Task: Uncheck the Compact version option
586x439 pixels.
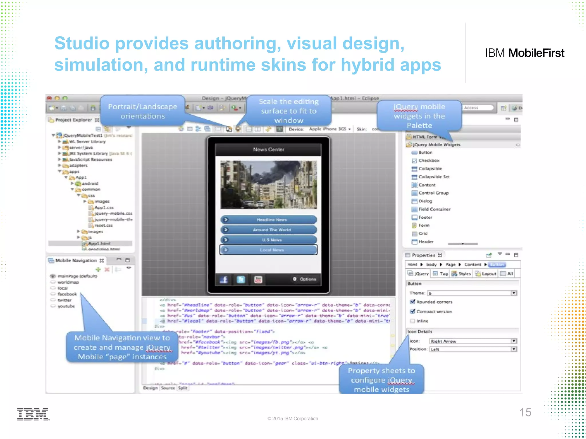Action: click(x=413, y=311)
